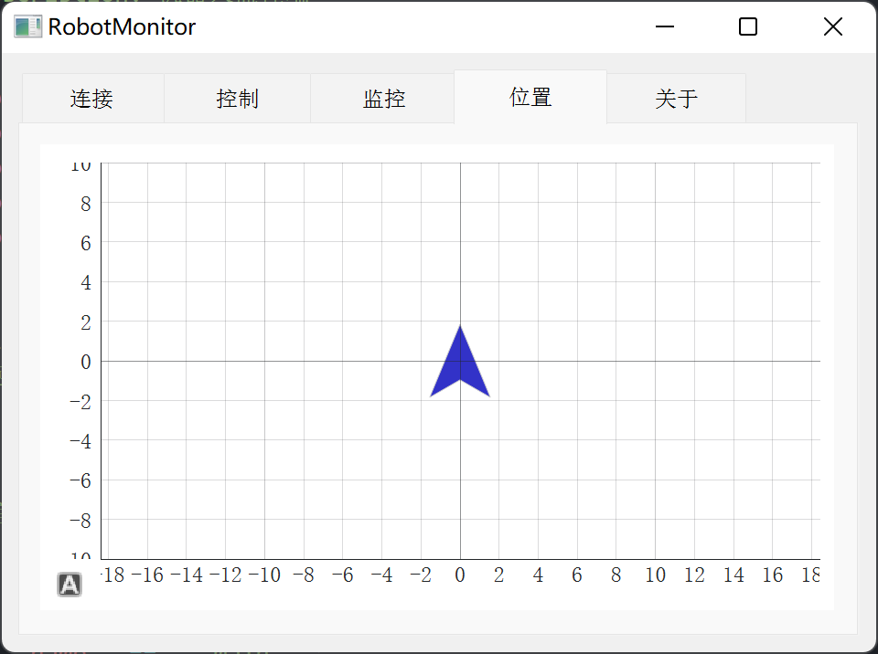Click the x-axis tick label -16
Image resolution: width=878 pixels, height=654 pixels.
tap(147, 575)
